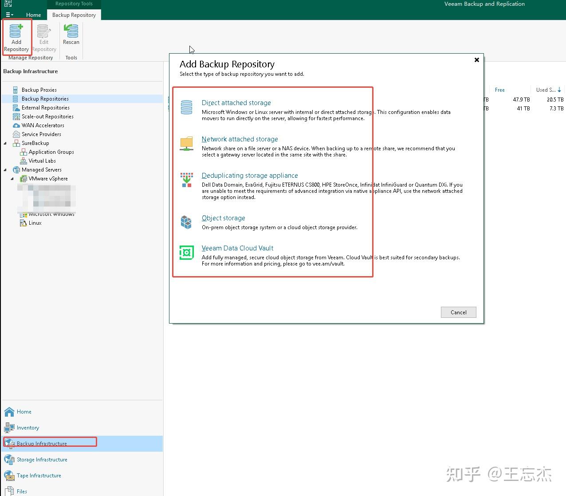Click the 47.9 TB free value
Viewport: 566px width, 496px height.
[x=521, y=100]
